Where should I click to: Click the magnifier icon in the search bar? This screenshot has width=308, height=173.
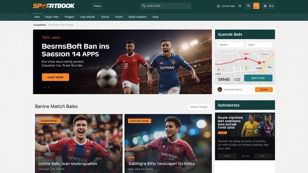(144, 6)
